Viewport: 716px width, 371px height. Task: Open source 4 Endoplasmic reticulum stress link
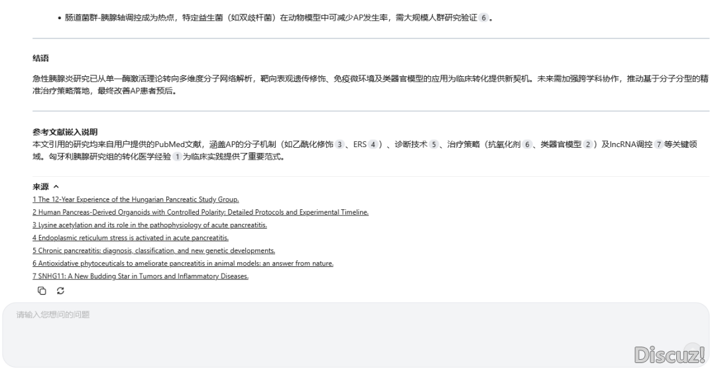(x=131, y=238)
